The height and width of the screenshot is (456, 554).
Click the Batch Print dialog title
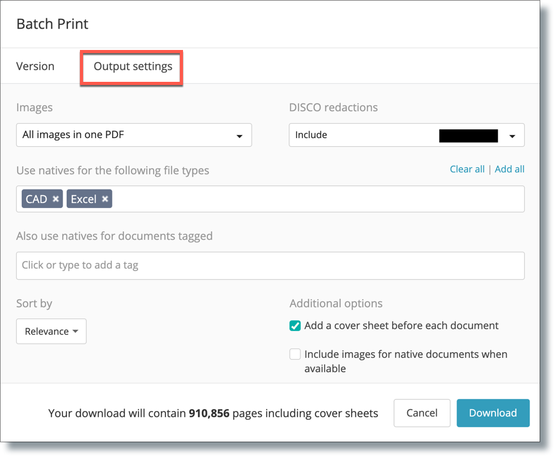click(52, 24)
